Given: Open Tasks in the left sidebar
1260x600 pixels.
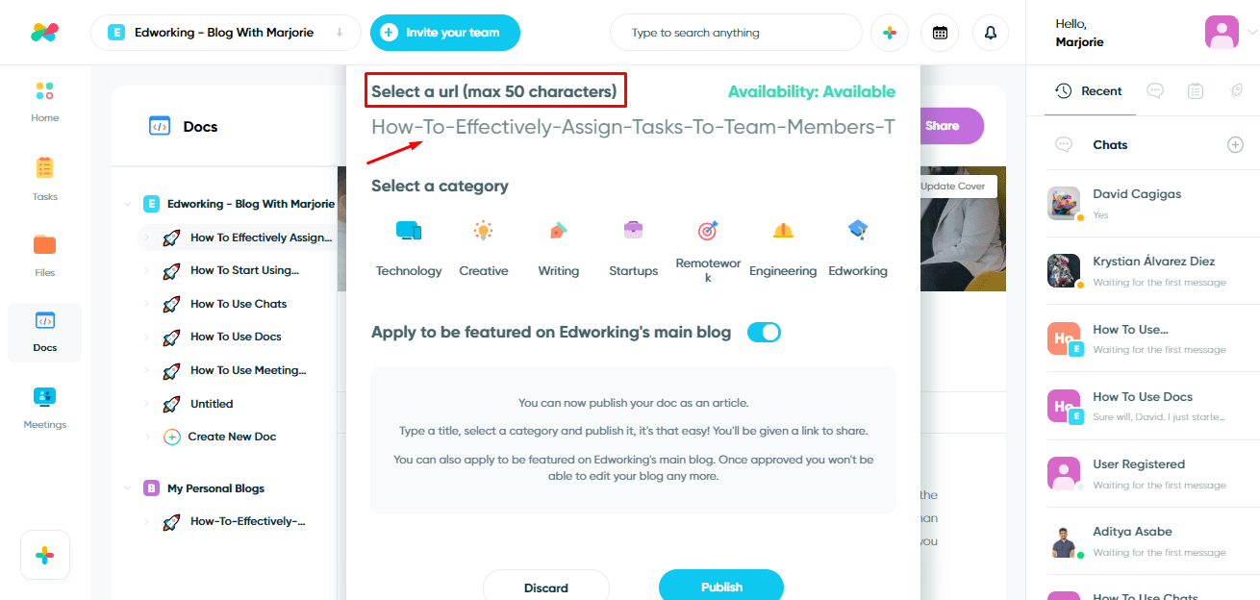Looking at the screenshot, I should 45,178.
